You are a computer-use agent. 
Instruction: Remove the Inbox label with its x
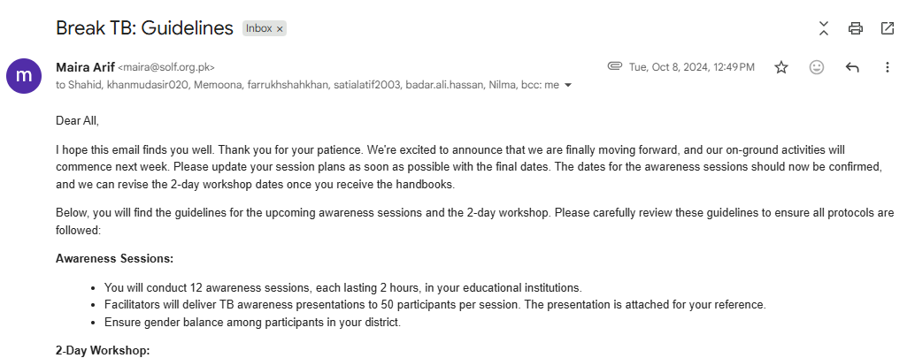(280, 29)
